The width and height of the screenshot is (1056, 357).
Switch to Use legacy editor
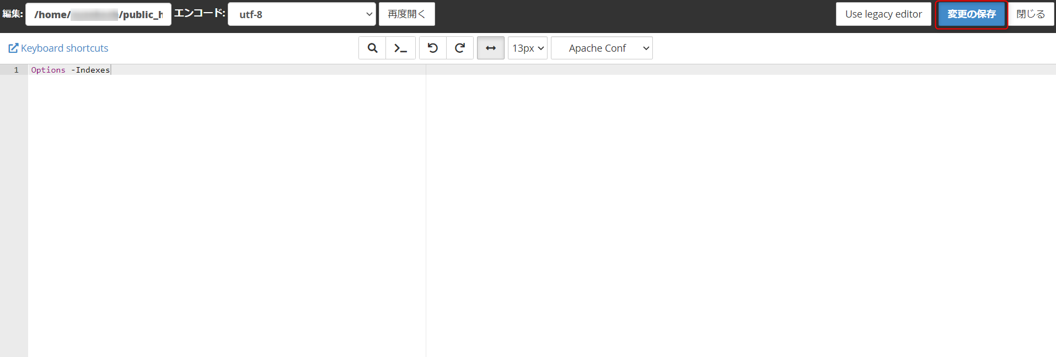[883, 14]
